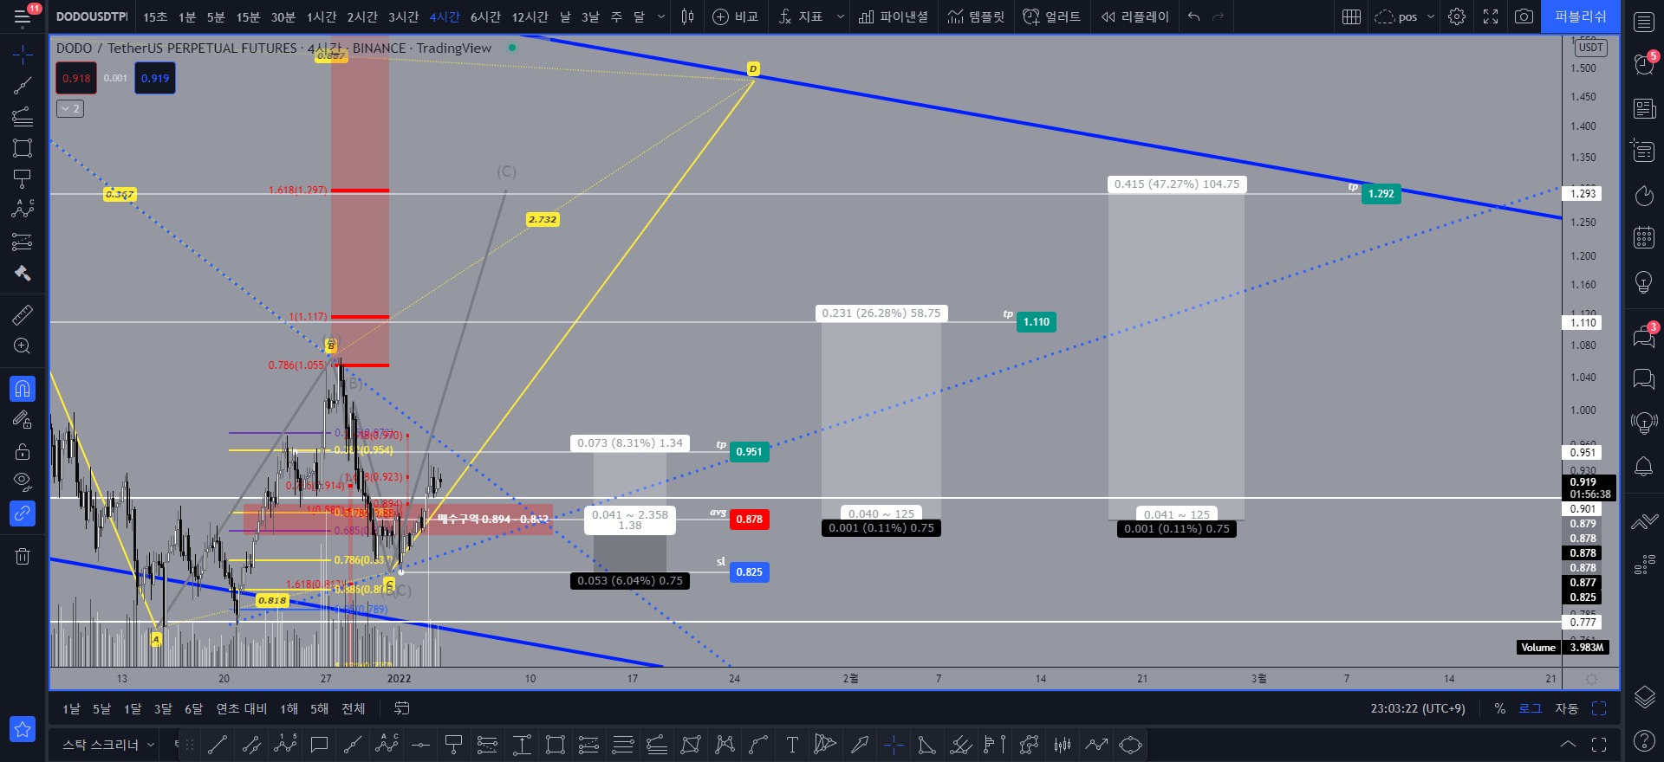This screenshot has width=1664, height=762.
Task: Select the crosshair cursor tool
Action: coord(23,55)
